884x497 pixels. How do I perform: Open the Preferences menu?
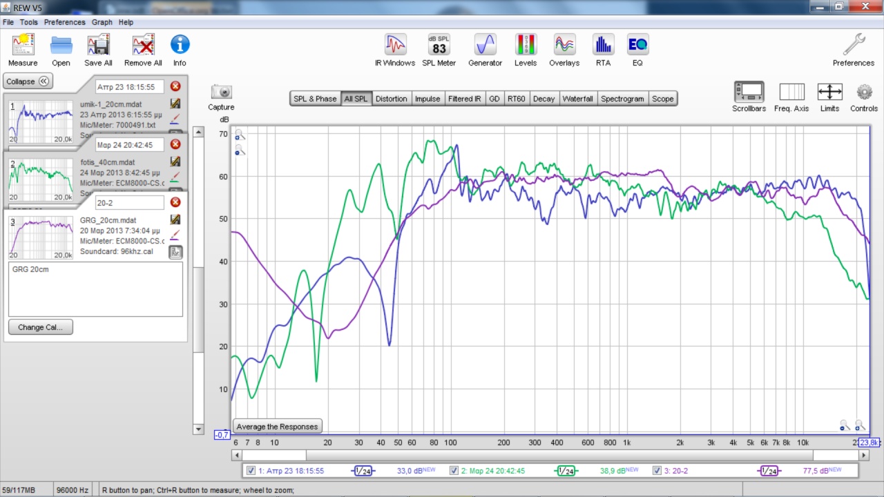[65, 22]
